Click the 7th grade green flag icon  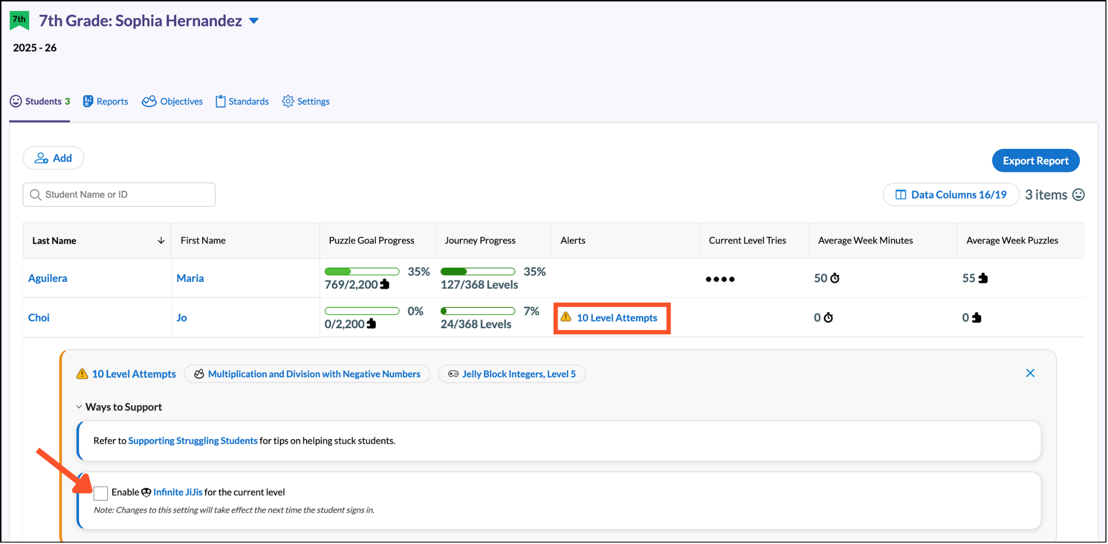(x=19, y=20)
